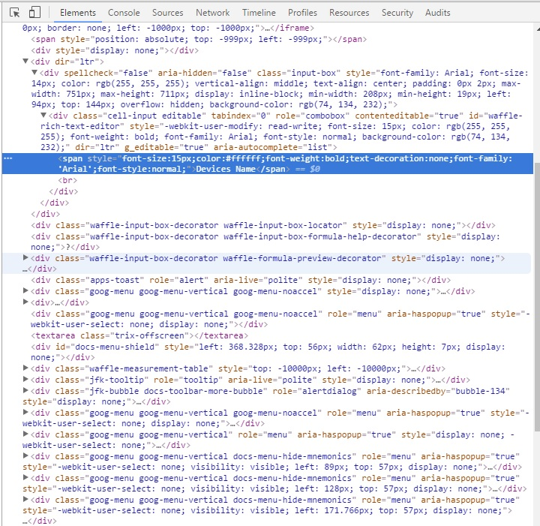
Task: Open the Sources tab
Action: tap(168, 13)
